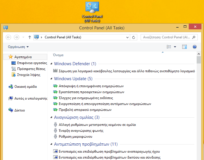Open the view options dropdown arrow
The height and width of the screenshot is (160, 204).
pyautogui.click(x=175, y=47)
